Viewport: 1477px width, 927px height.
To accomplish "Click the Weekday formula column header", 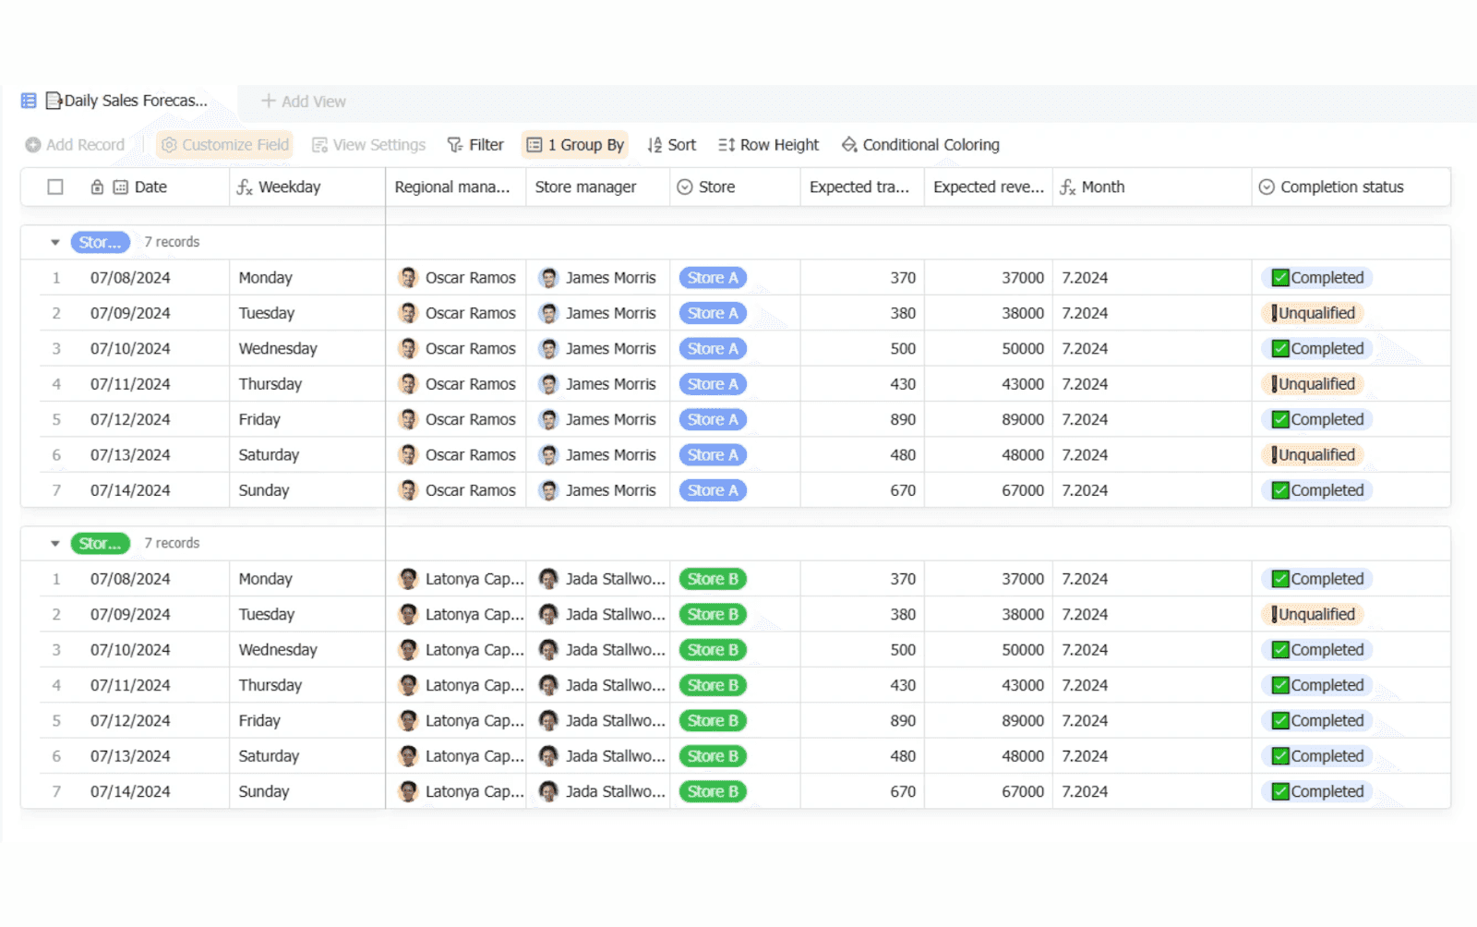I will (307, 187).
